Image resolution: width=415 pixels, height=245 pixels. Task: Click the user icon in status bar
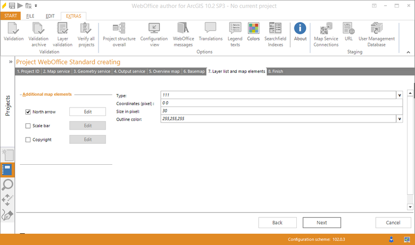click(391, 239)
